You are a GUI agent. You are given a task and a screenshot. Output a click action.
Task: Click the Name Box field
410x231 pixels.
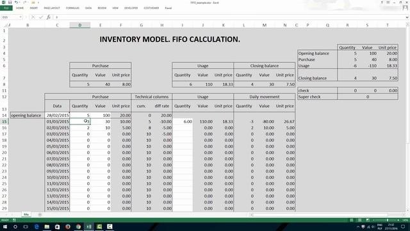[10, 17]
